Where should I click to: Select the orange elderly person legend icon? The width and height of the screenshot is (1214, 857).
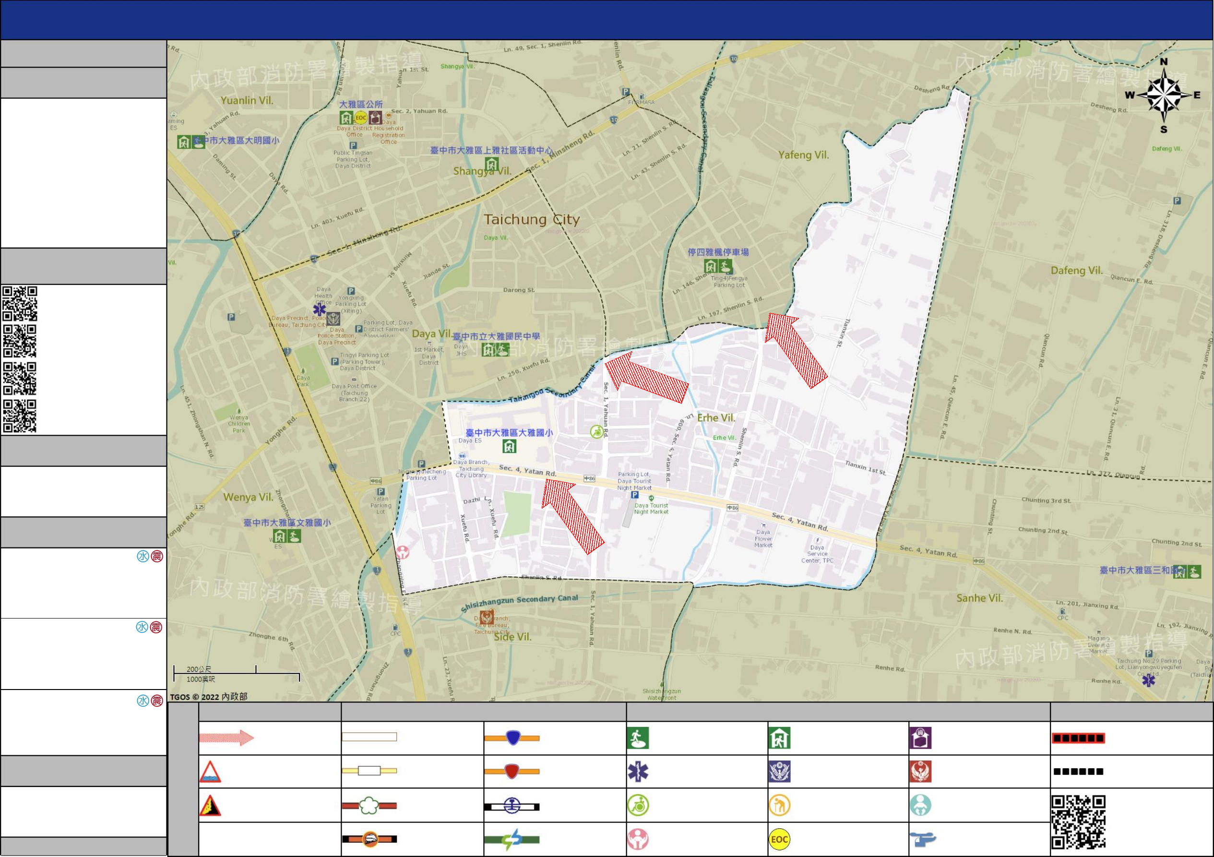(779, 806)
